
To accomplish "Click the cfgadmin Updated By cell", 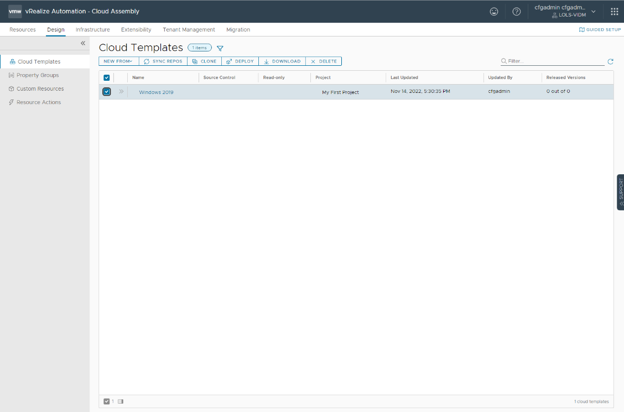I will (x=499, y=91).
